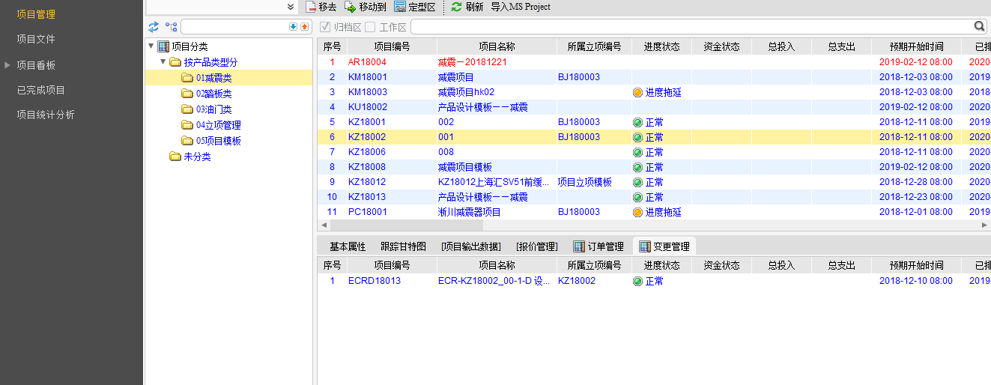Click the tree search input field

click(234, 27)
